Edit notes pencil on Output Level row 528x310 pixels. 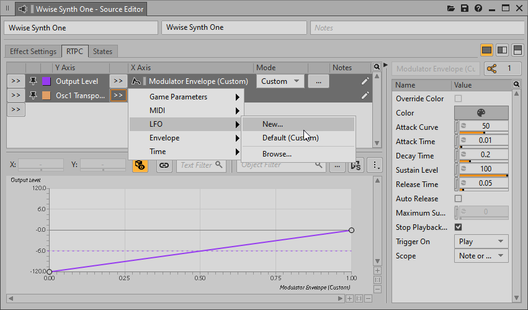[x=365, y=81]
